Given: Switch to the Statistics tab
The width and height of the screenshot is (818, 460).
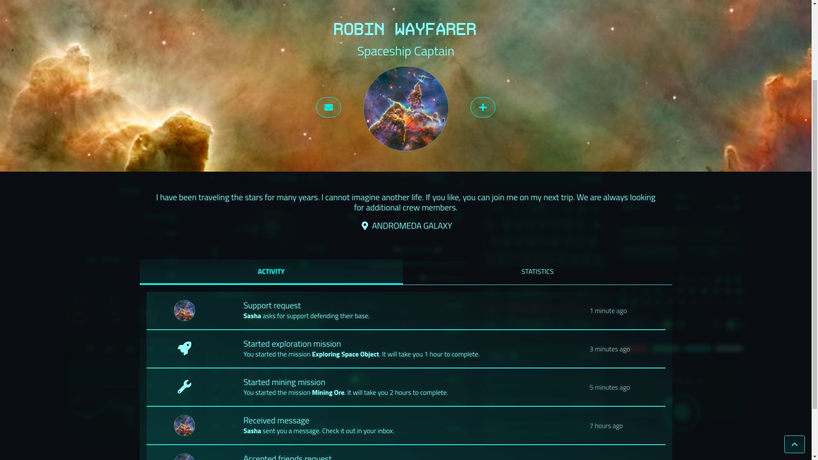Looking at the screenshot, I should point(538,272).
